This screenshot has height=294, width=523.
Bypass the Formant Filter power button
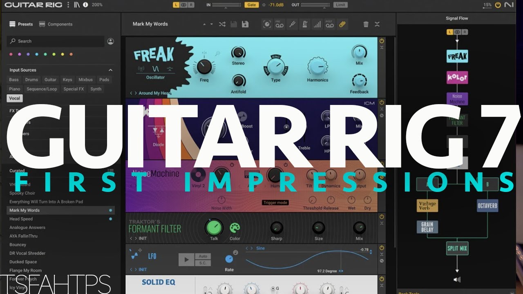point(382,216)
